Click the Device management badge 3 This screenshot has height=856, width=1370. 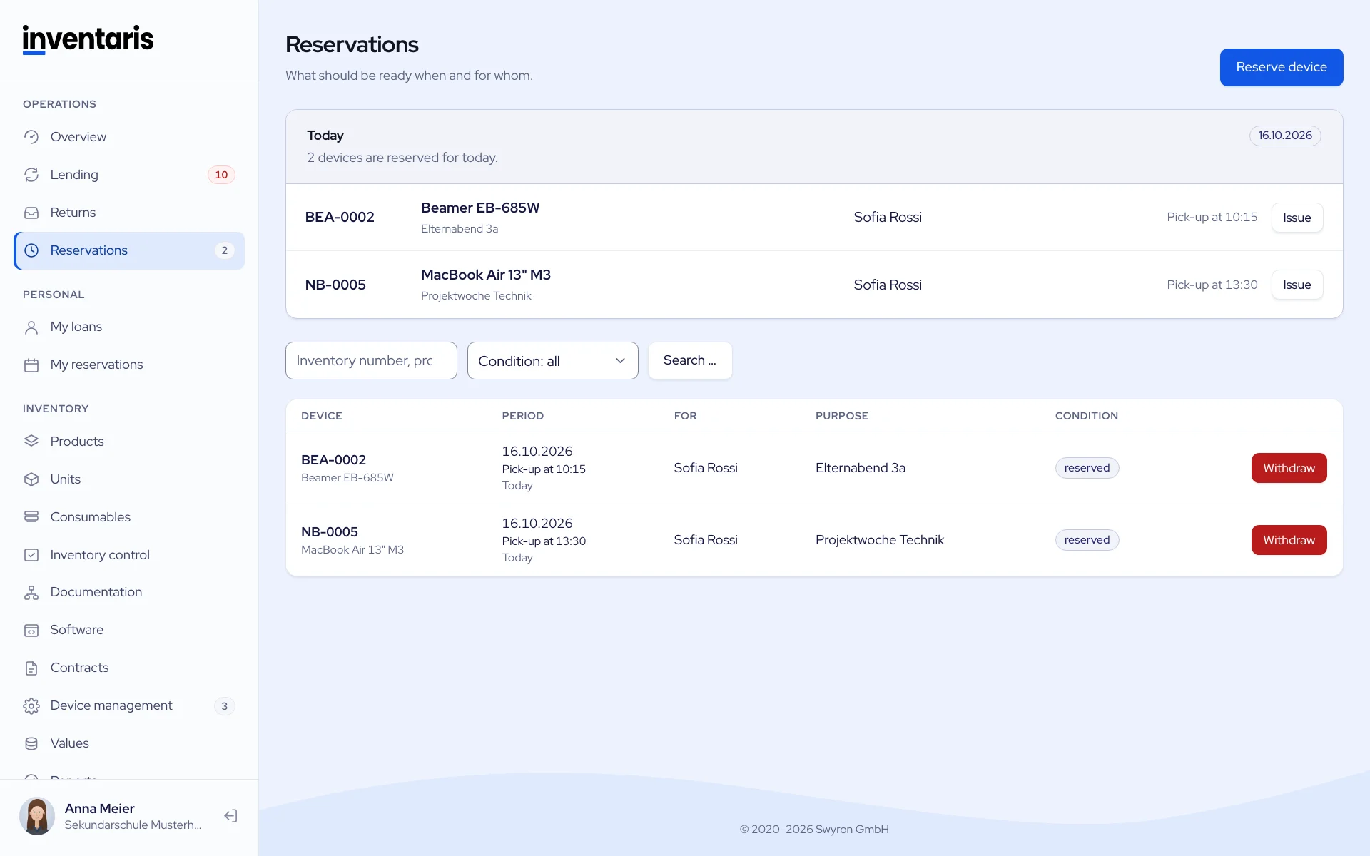[x=224, y=706]
